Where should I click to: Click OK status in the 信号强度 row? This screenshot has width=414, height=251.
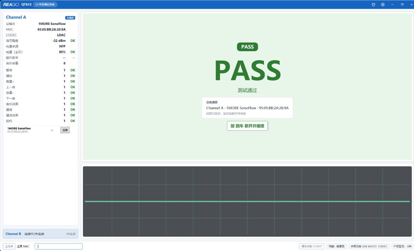[x=73, y=40]
